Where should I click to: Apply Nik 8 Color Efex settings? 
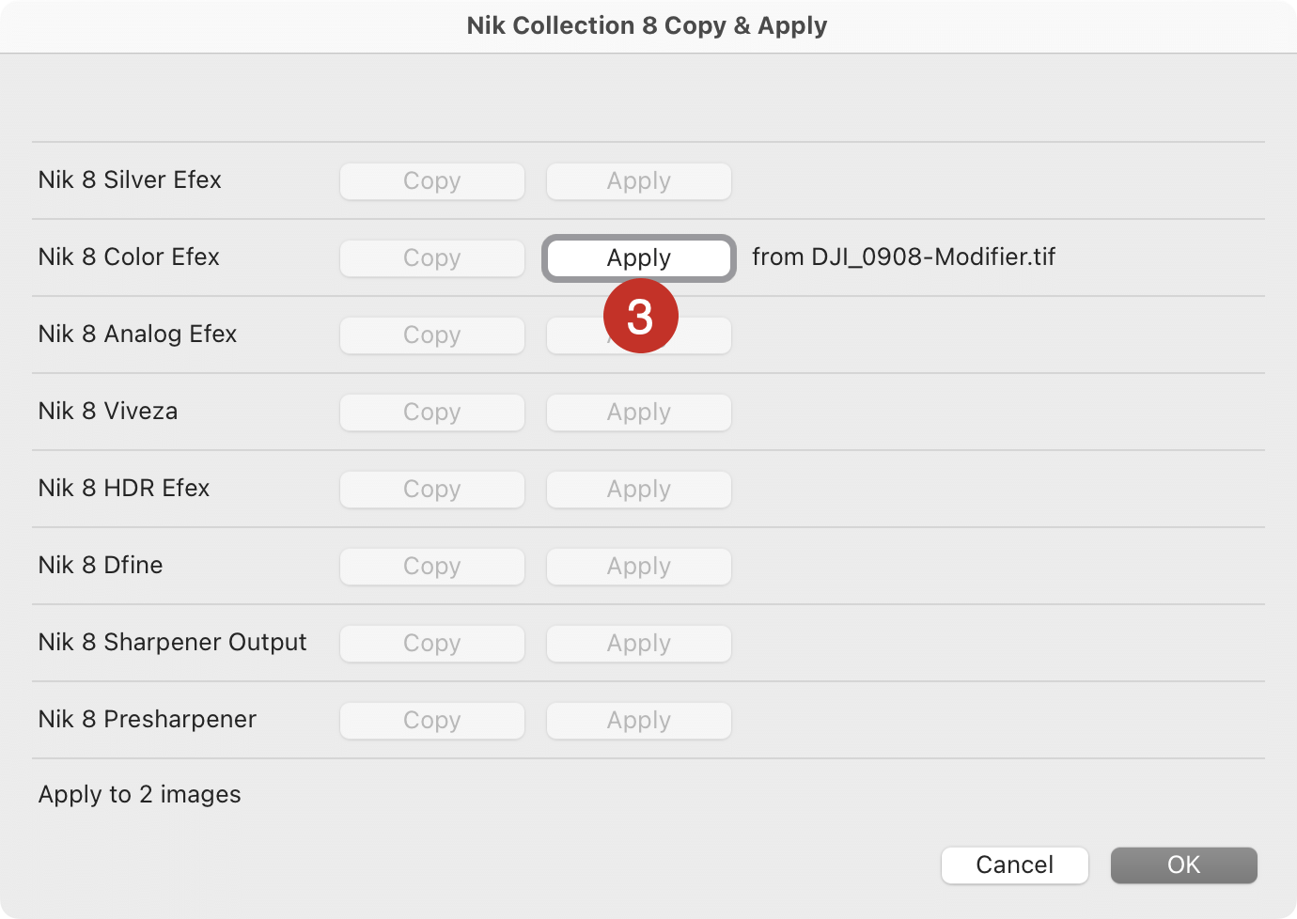(x=639, y=258)
